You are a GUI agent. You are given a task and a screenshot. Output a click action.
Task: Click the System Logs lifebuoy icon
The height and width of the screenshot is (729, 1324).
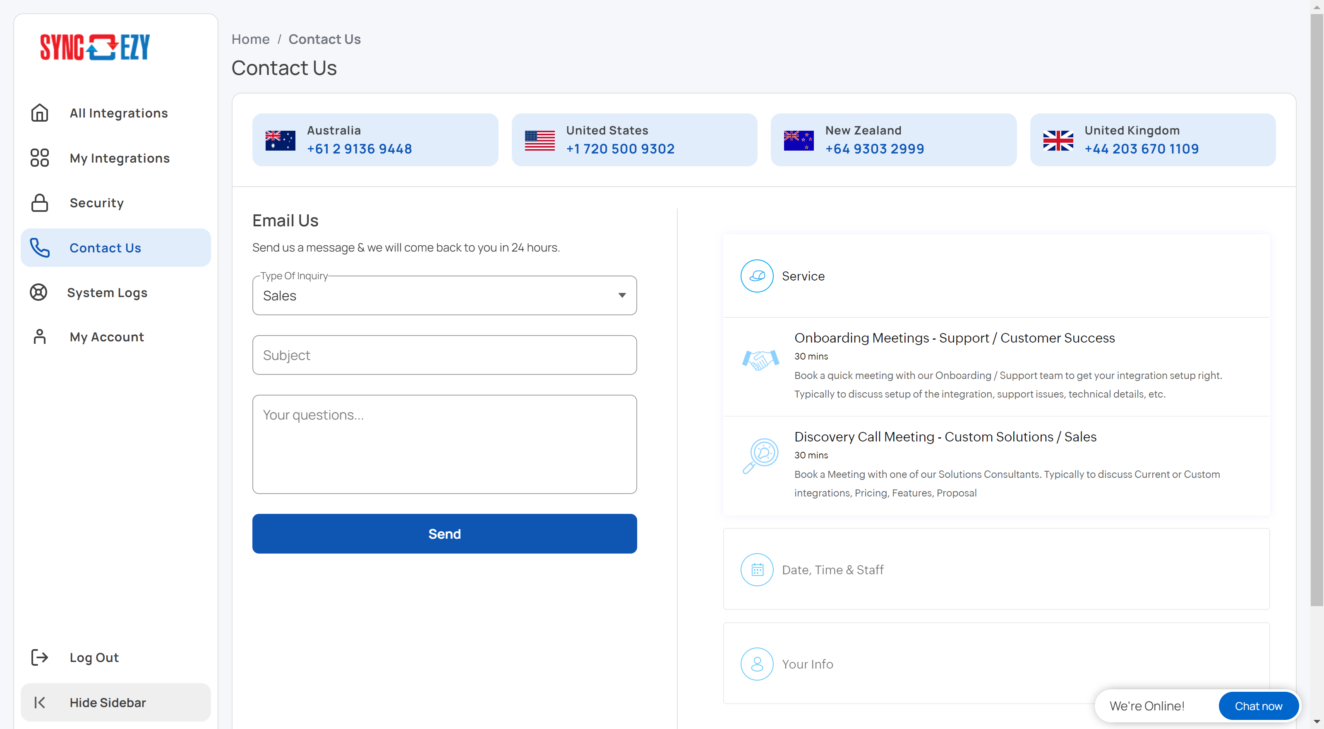point(38,293)
